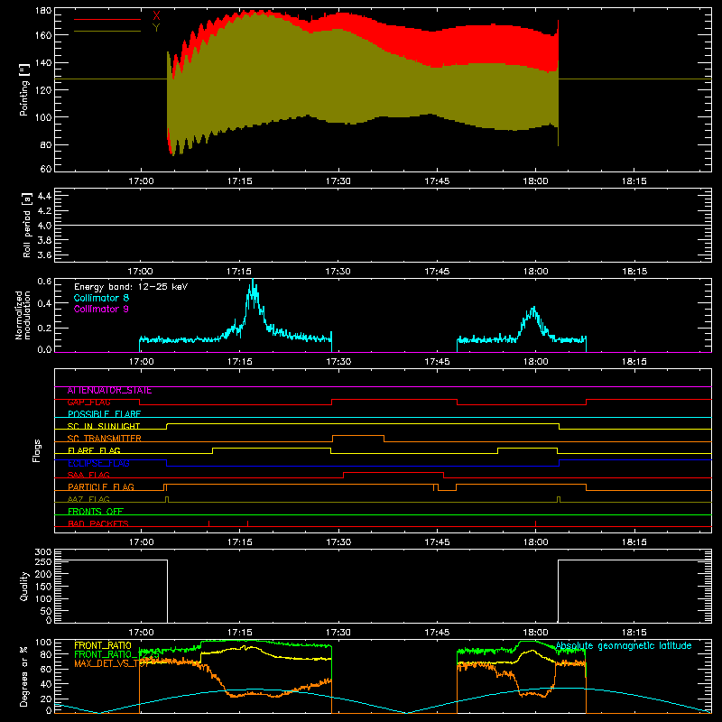Click the 60 tick label in Pointing panel
Screen dimensions: 722x722
[x=46, y=169]
